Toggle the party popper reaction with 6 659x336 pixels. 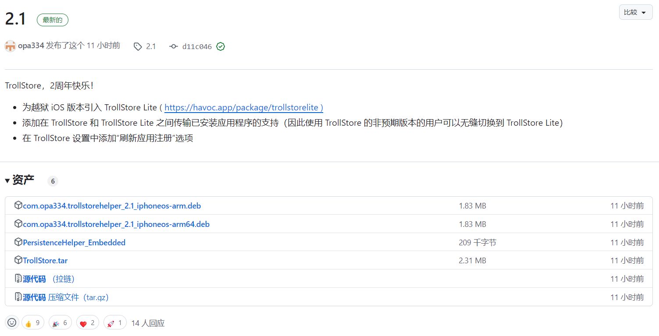(61, 323)
